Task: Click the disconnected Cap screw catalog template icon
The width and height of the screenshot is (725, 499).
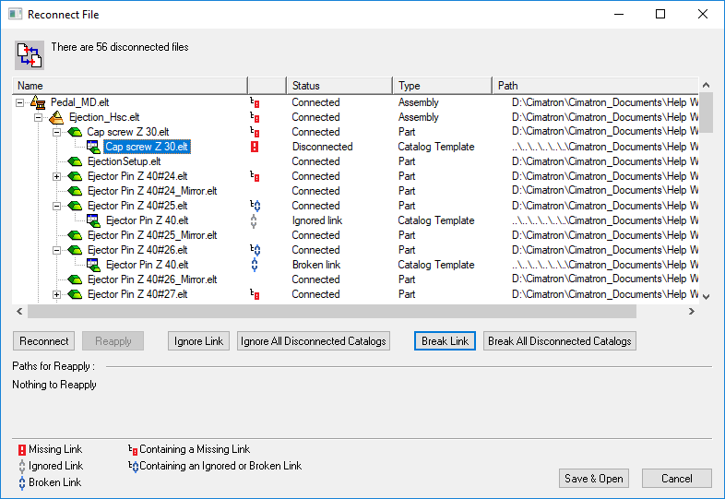Action: (x=93, y=147)
